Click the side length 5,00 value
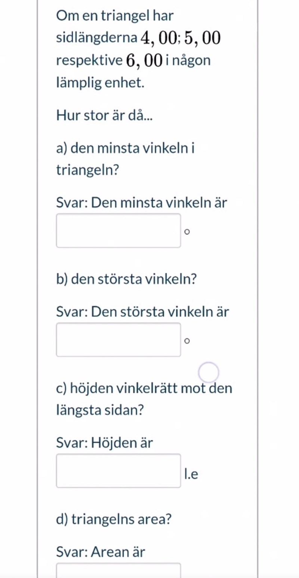This screenshot has height=578, width=299. (x=203, y=38)
